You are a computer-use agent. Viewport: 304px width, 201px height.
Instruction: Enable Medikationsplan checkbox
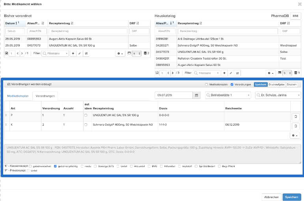(206, 84)
